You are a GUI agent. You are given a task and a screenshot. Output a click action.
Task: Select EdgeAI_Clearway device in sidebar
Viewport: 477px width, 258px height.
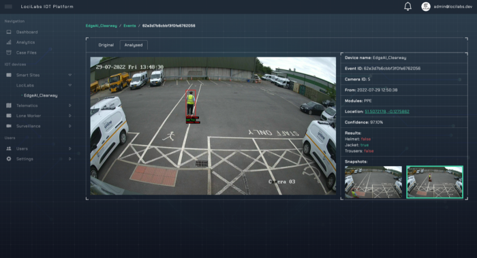[41, 95]
